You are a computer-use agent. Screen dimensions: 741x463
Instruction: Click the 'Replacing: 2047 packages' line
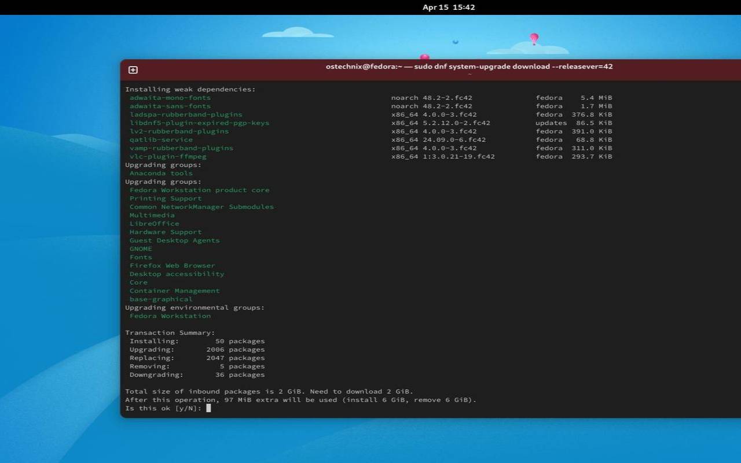pos(197,358)
